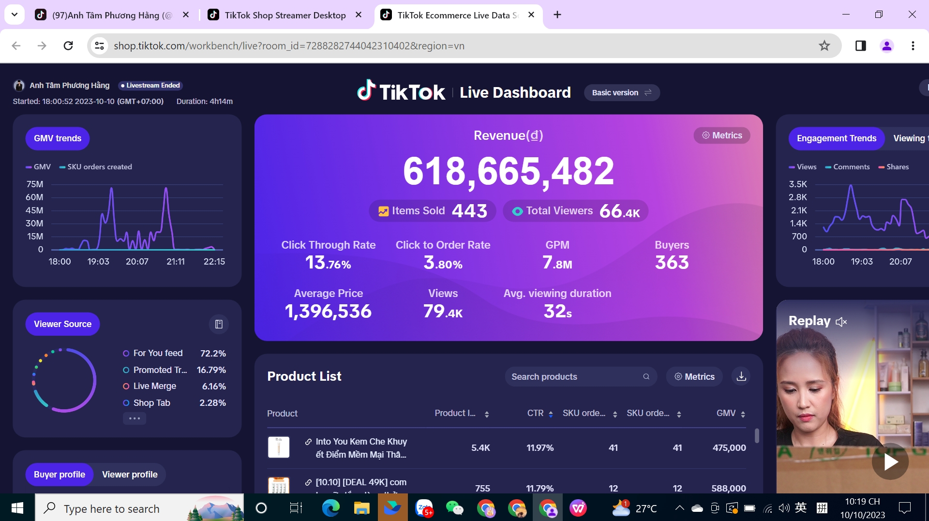Open revenue card Metrics settings
Screen dimensions: 929x521
[x=722, y=135]
